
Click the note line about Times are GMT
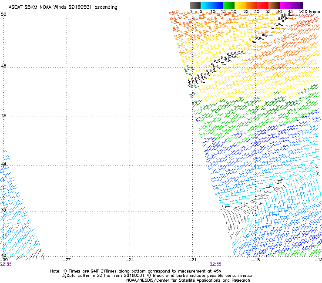[x=135, y=271]
